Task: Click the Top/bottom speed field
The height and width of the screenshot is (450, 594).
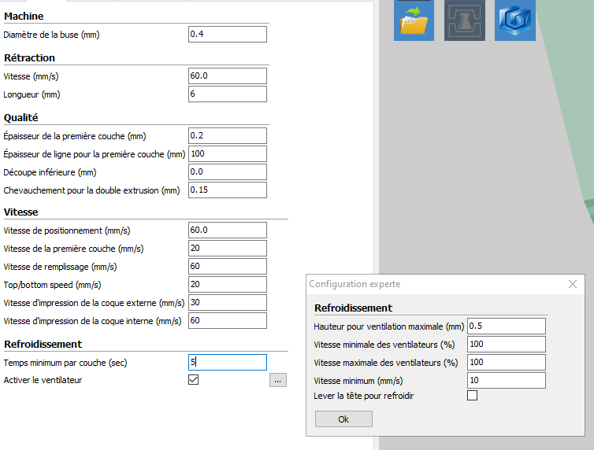Action: (228, 284)
